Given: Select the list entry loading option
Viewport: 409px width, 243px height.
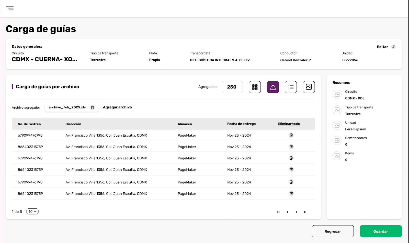Looking at the screenshot, I should (x=291, y=87).
